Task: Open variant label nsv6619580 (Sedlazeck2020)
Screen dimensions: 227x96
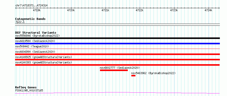Action: pyautogui.click(x=35, y=41)
